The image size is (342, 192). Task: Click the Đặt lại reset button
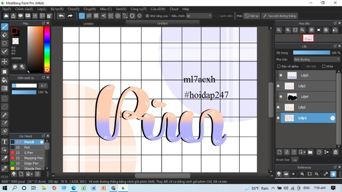[252, 16]
